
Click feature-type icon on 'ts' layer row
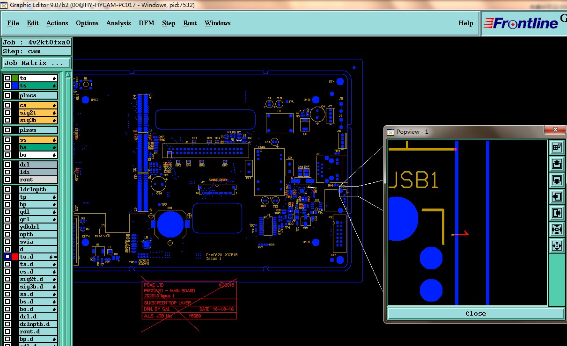(x=54, y=86)
